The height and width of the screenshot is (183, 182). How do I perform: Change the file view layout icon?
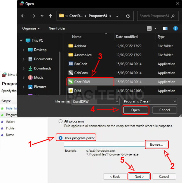point(149,28)
